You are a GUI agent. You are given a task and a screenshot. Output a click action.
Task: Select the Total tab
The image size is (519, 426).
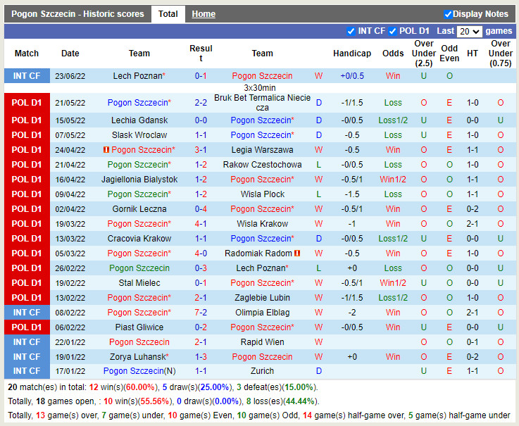tap(168, 14)
